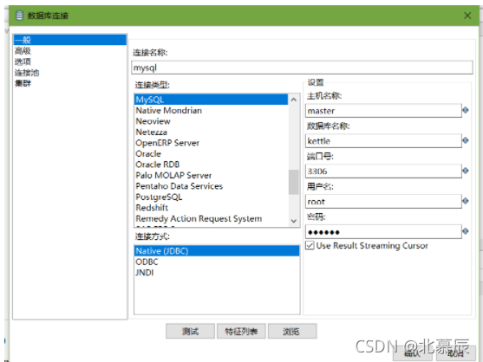Toggle Use Result Streaming Cursor checkbox
This screenshot has height=362, width=483.
pos(310,245)
